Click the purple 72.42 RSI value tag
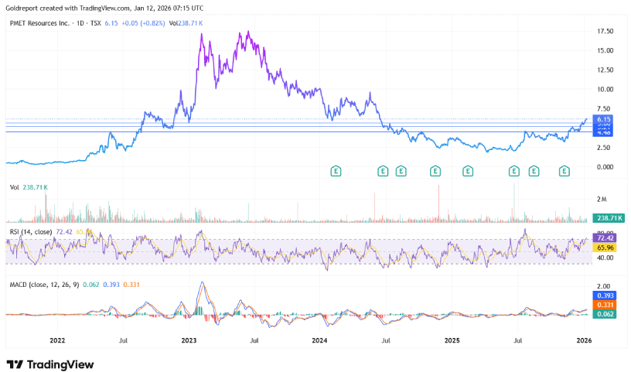The height and width of the screenshot is (372, 631). coord(603,234)
